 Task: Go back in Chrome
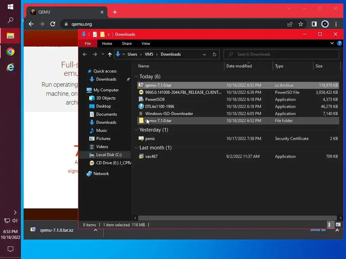click(31, 24)
